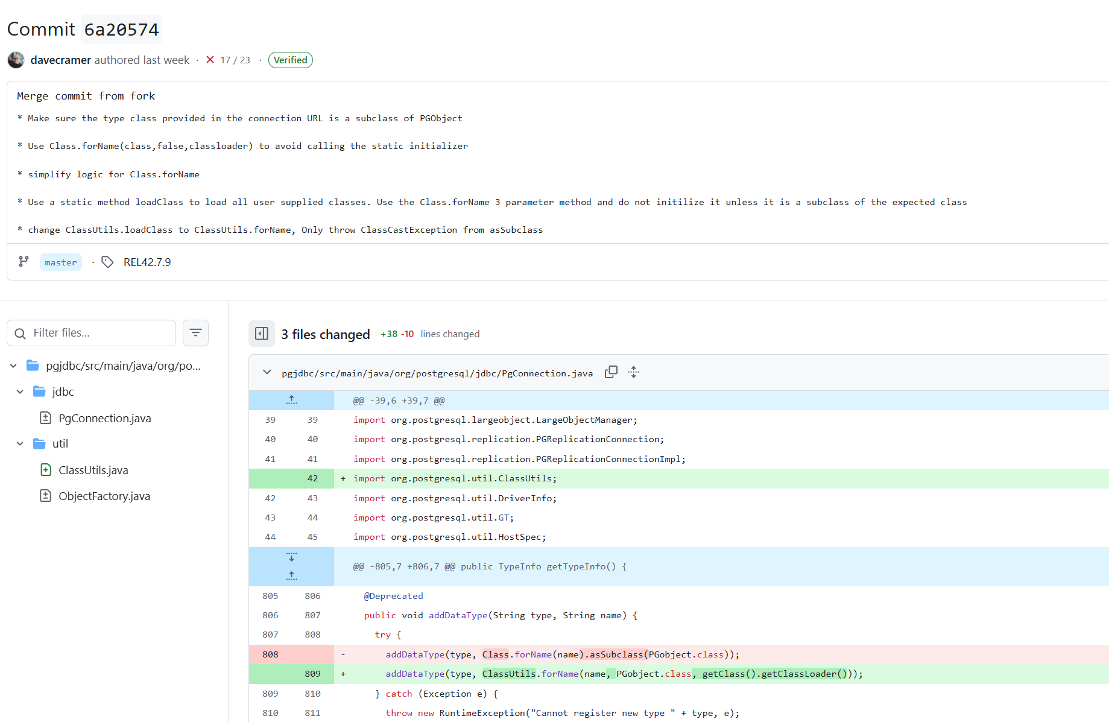Click the REL42.7.9 tag link
Viewport: 1109px width, 722px height.
147,262
